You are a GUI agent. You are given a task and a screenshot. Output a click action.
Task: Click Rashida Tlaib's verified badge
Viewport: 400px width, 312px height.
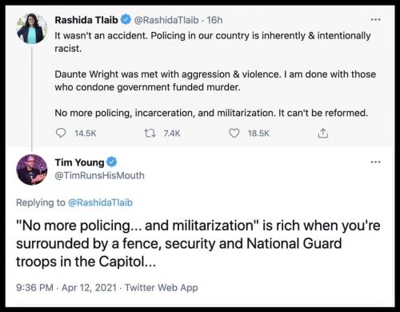126,20
